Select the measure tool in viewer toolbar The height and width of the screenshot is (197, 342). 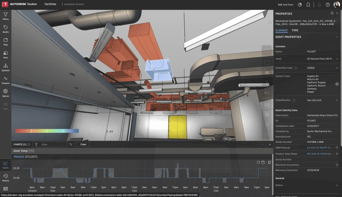click(267, 104)
